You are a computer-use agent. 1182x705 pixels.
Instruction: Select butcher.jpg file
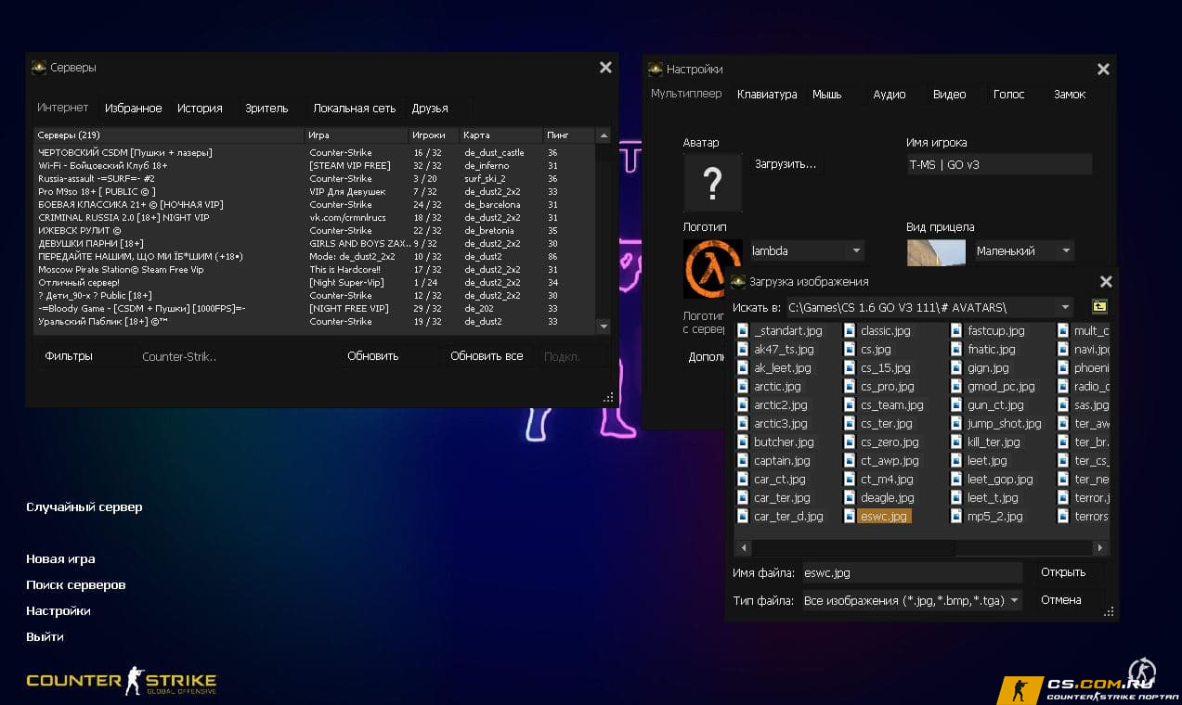tap(784, 442)
